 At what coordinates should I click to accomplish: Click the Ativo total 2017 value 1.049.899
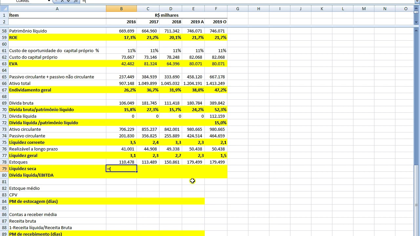point(148,83)
